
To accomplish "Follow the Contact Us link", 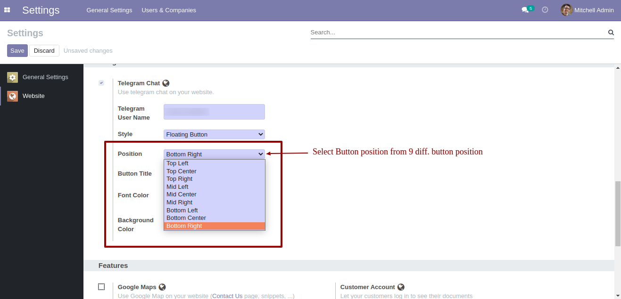I will (227, 296).
